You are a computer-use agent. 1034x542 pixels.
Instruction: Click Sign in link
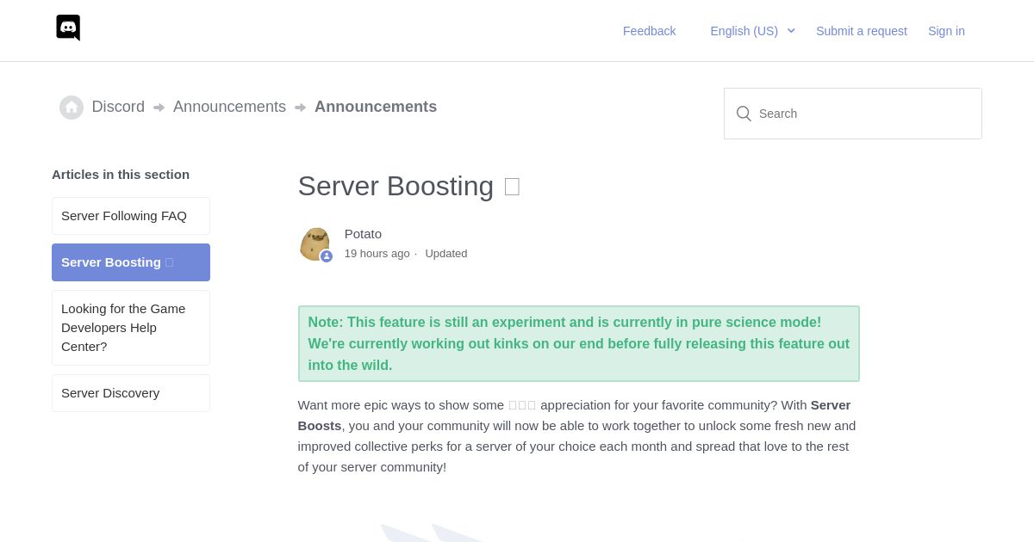coord(946,31)
